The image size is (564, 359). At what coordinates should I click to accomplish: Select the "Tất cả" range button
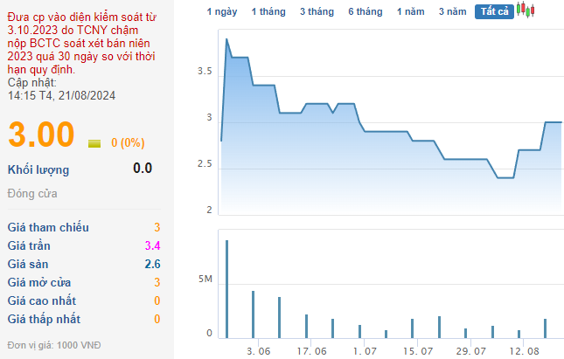tap(494, 11)
